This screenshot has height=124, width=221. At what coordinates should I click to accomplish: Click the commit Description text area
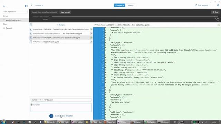click(61, 107)
